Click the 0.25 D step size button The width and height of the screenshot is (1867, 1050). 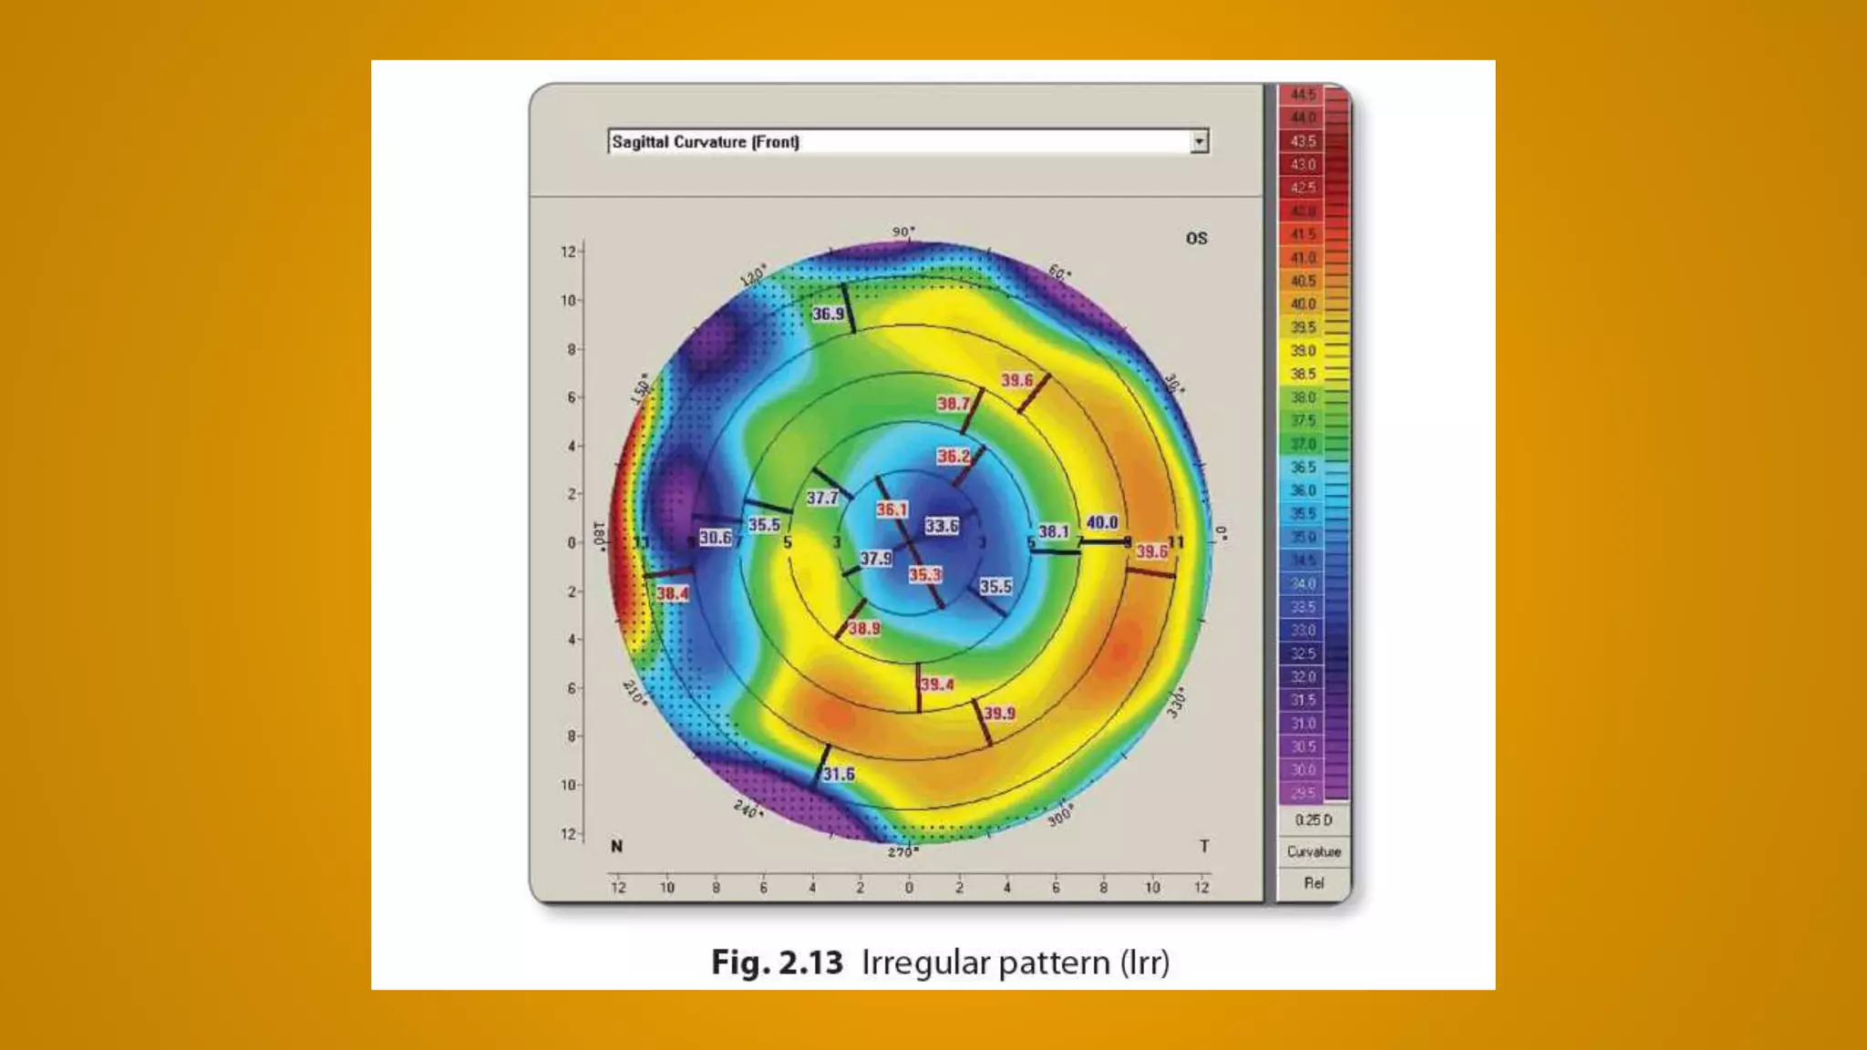[x=1313, y=820]
